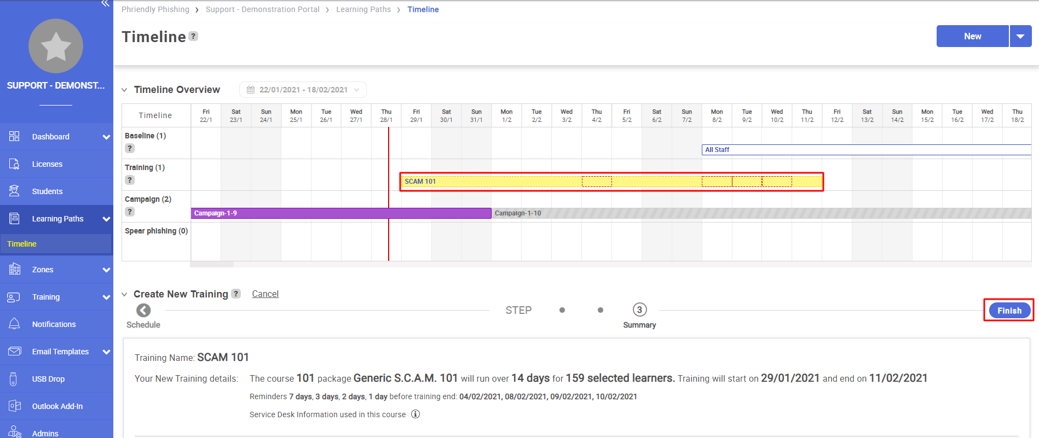
Task: Expand the Email Templates menu chevron
Action: pyautogui.click(x=106, y=352)
